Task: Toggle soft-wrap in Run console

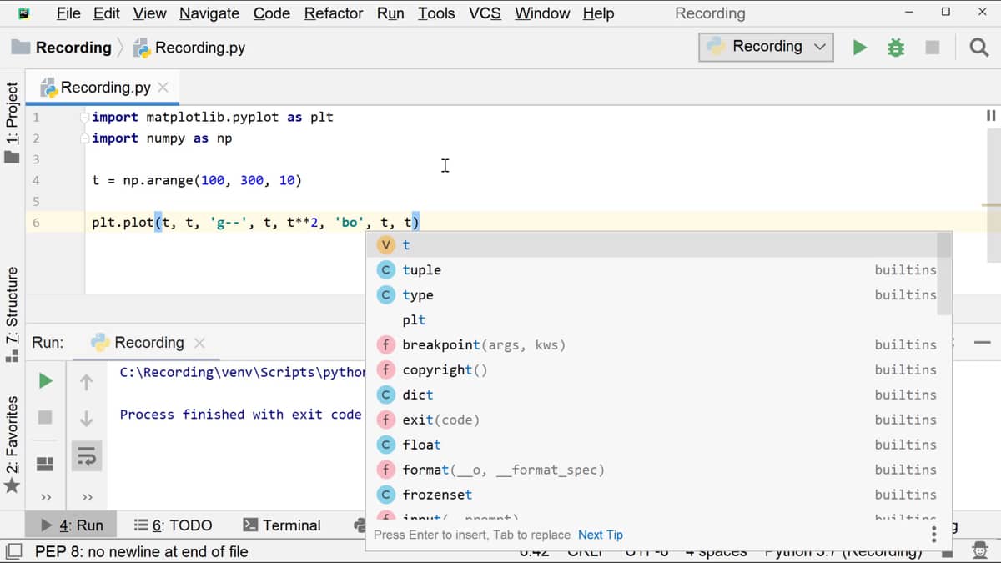Action: click(87, 455)
